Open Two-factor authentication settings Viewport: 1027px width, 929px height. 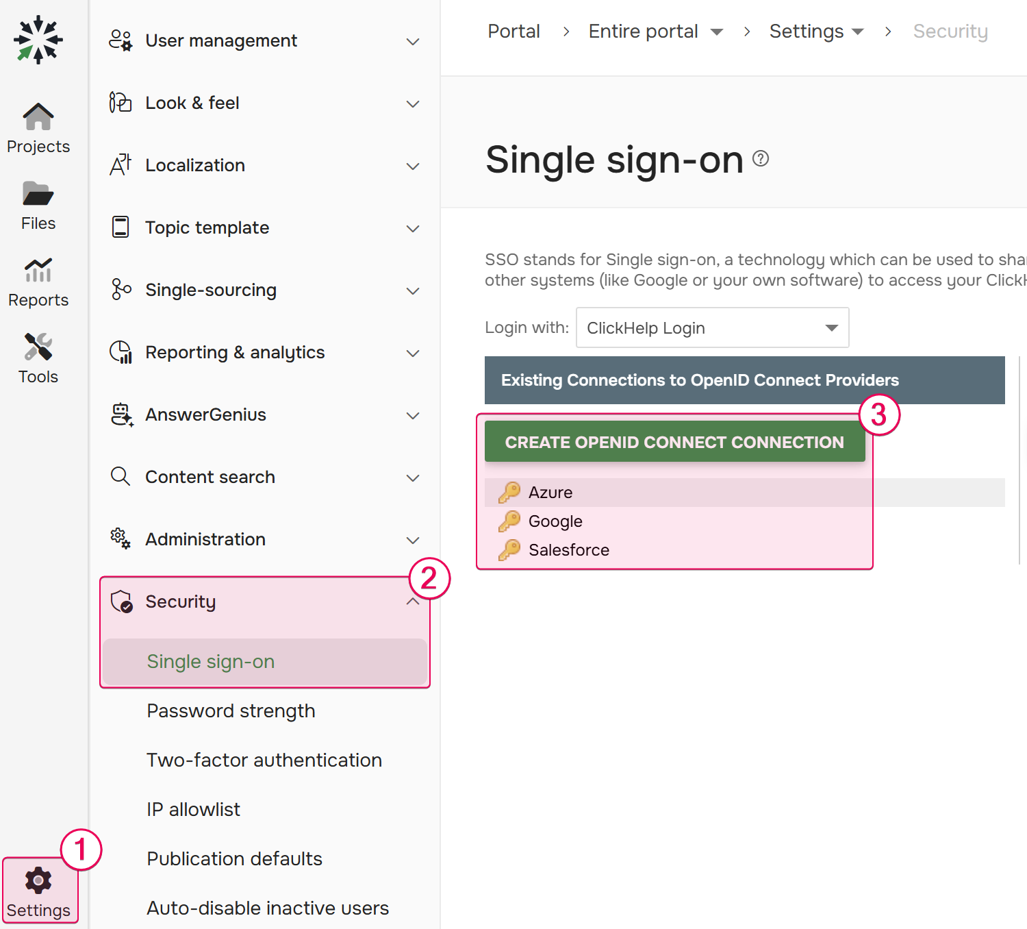pos(264,760)
